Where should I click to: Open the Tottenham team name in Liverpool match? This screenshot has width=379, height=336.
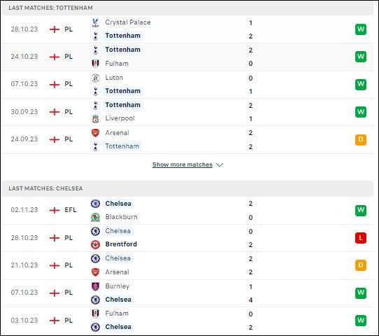122,105
